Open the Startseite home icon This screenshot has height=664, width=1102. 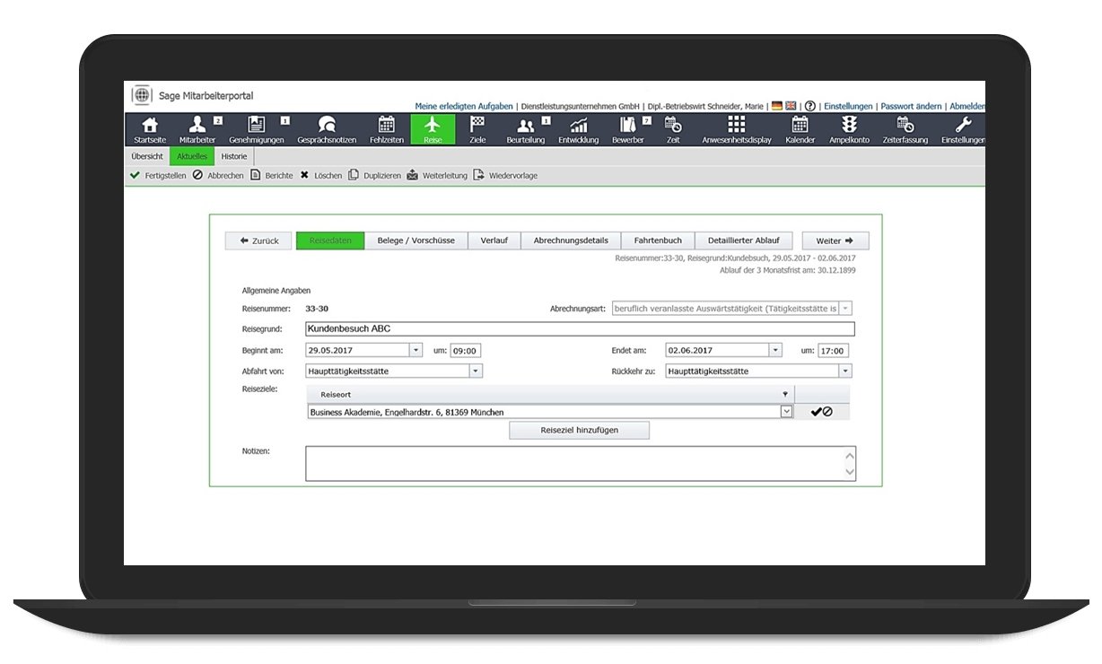click(150, 129)
